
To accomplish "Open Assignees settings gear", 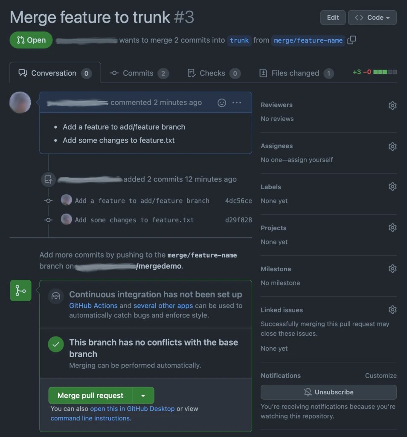I will 392,146.
